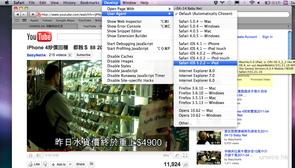Open the Bookmarks menu in menu bar
Screen dimensions: 295x168
click(86, 3)
